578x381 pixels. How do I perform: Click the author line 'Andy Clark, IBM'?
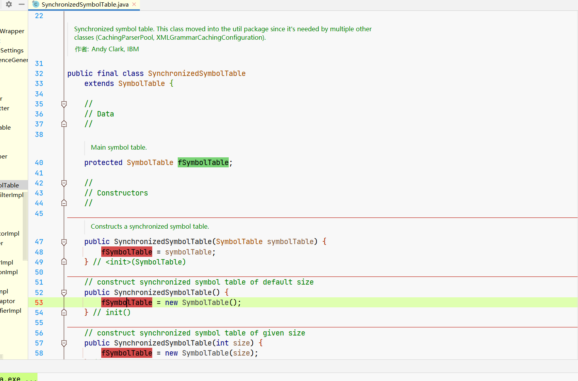115,49
